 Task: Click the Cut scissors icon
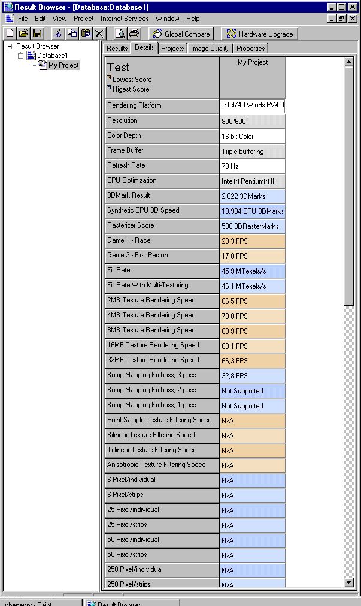tap(58, 34)
